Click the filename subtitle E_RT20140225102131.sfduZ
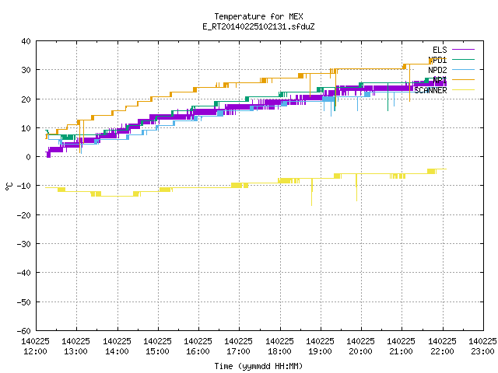 (258, 26)
